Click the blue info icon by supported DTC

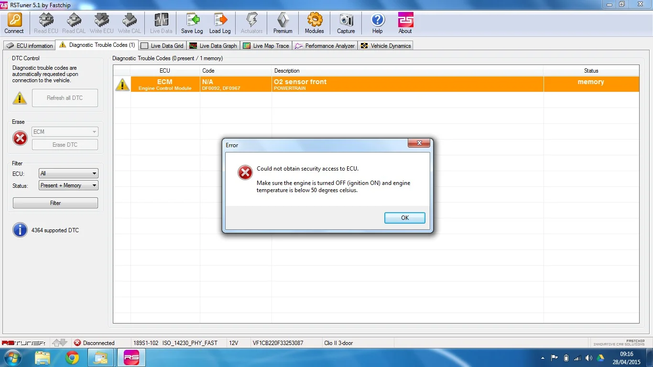pyautogui.click(x=20, y=230)
